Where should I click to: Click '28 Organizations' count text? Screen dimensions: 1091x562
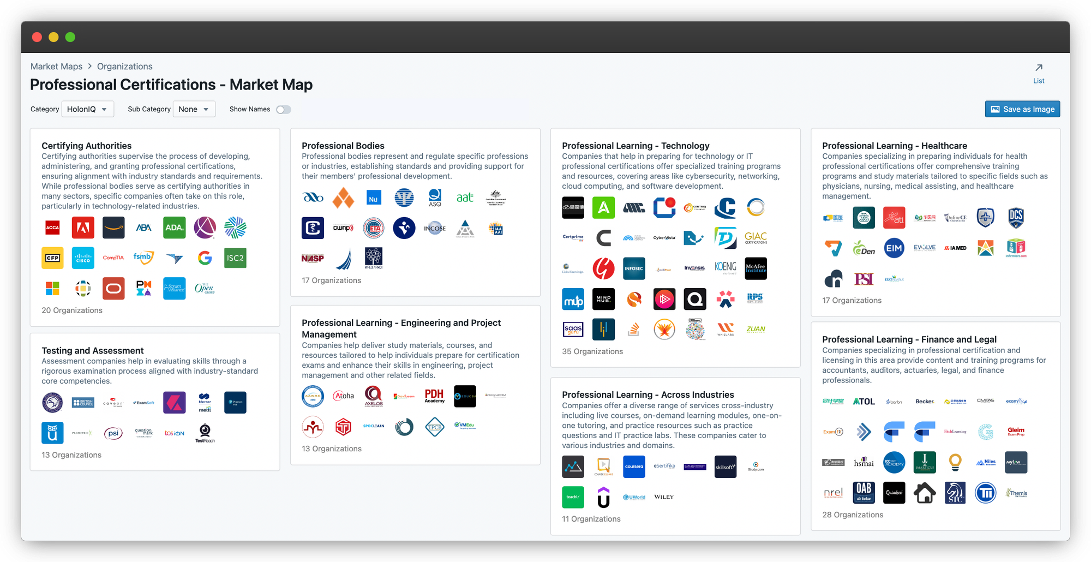tap(853, 515)
